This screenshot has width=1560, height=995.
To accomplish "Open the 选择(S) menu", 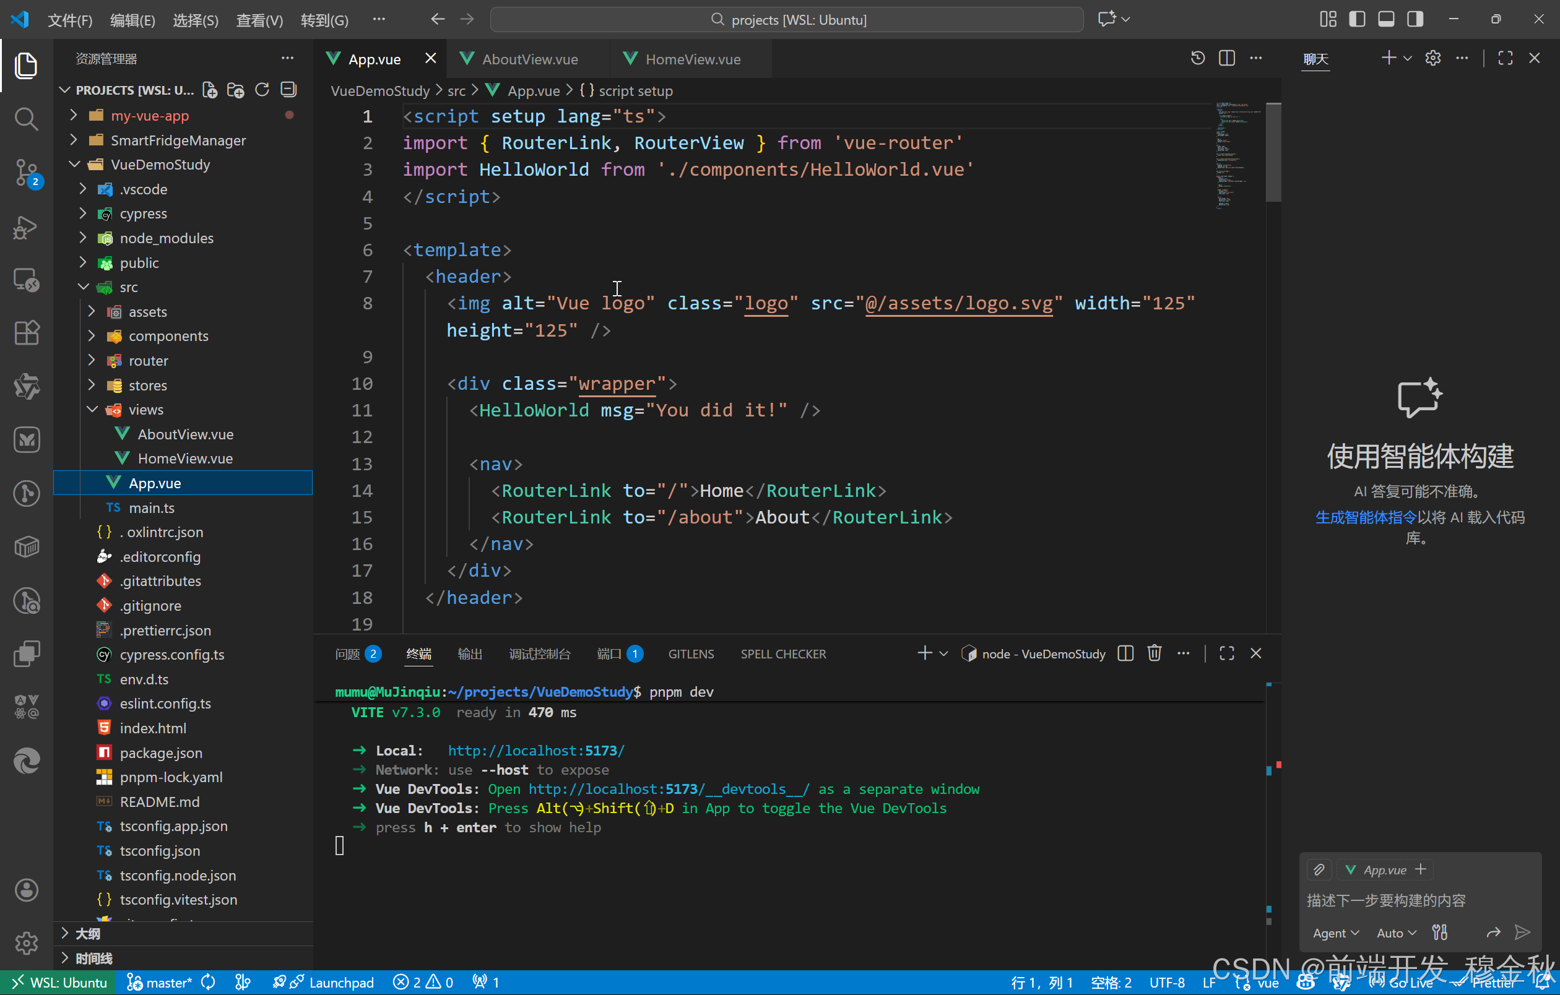I will tap(195, 20).
